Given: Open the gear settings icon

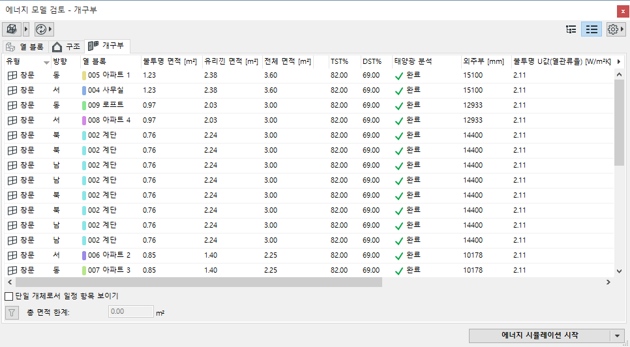Looking at the screenshot, I should 613,29.
